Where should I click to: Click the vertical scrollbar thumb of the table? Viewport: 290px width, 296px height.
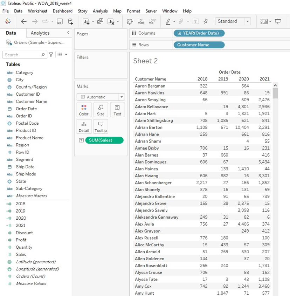[275, 93]
